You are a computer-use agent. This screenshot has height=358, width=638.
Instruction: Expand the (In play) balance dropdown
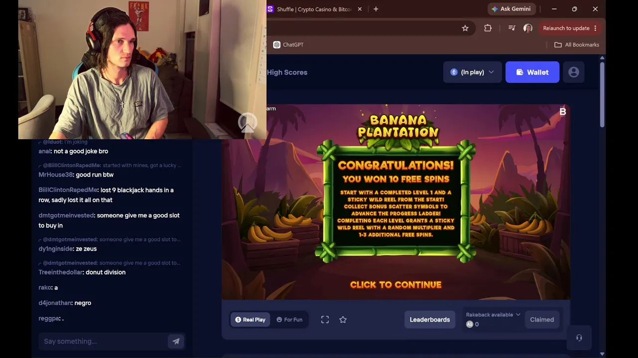coord(472,72)
